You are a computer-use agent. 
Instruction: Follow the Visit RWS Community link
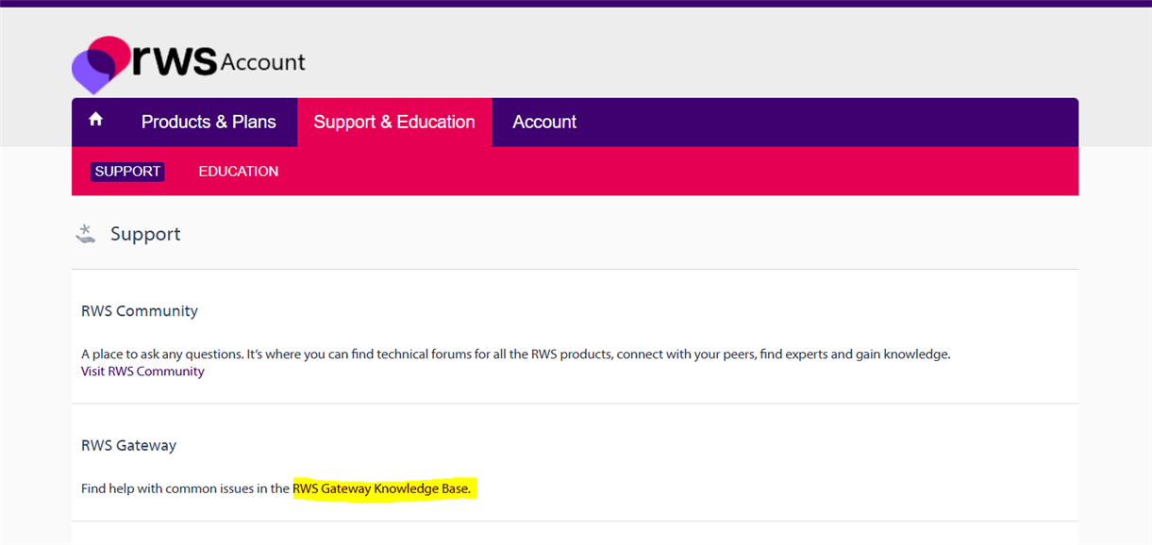pos(142,372)
